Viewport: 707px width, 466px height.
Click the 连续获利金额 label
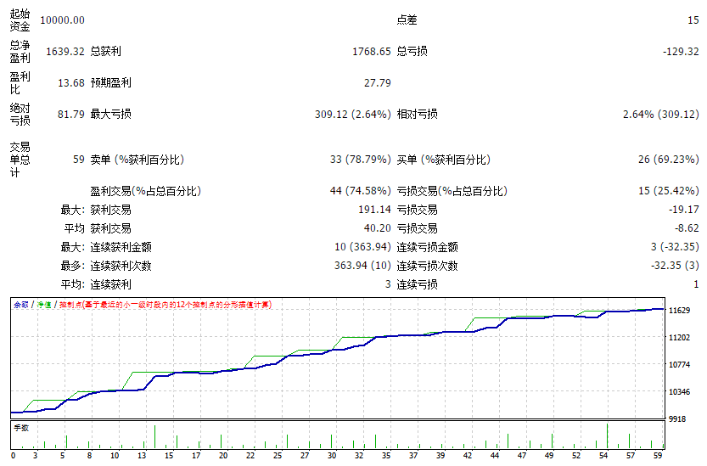click(121, 247)
